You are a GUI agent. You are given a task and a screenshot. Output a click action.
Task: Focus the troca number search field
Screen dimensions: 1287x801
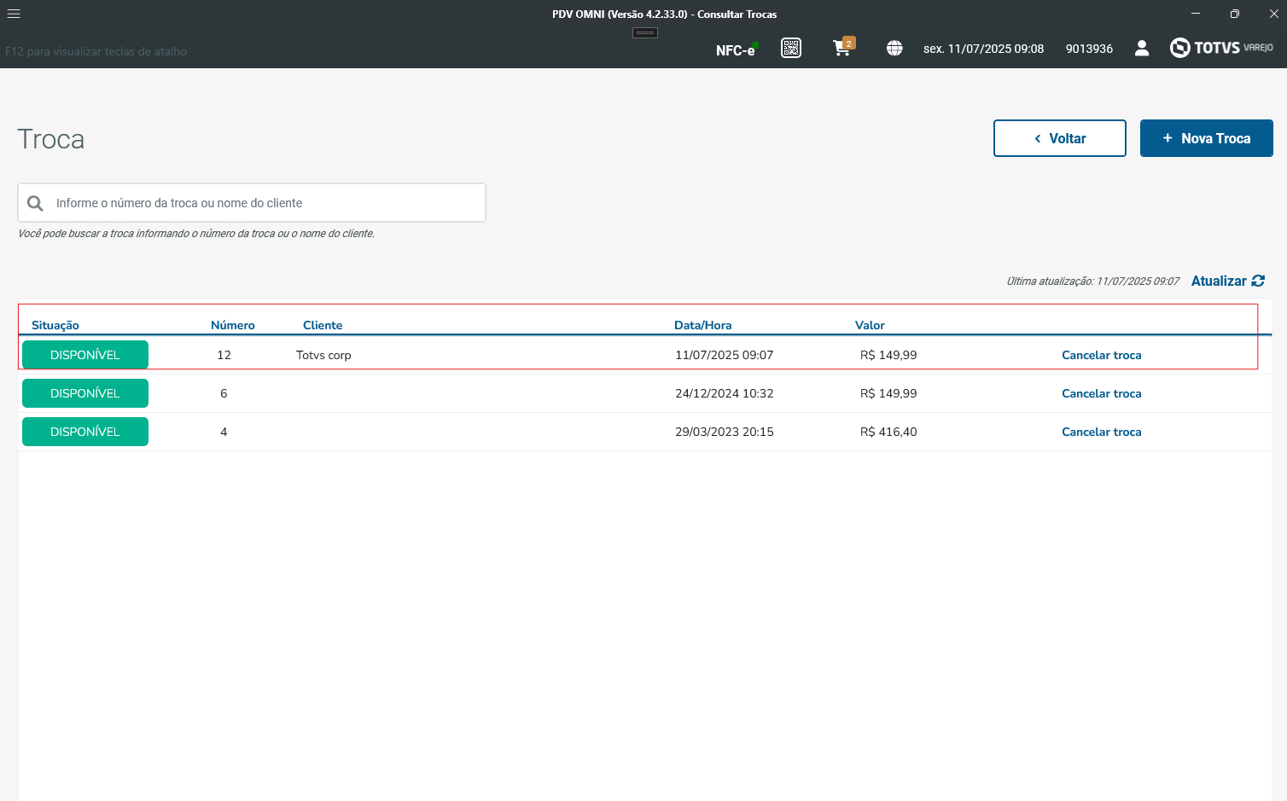pos(252,203)
